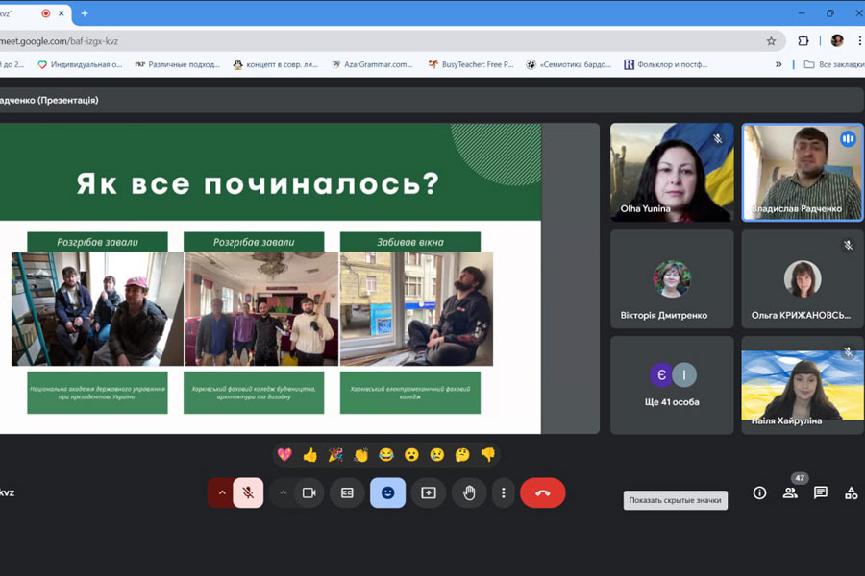Send the thumbs down reaction
This screenshot has width=865, height=576.
click(487, 454)
